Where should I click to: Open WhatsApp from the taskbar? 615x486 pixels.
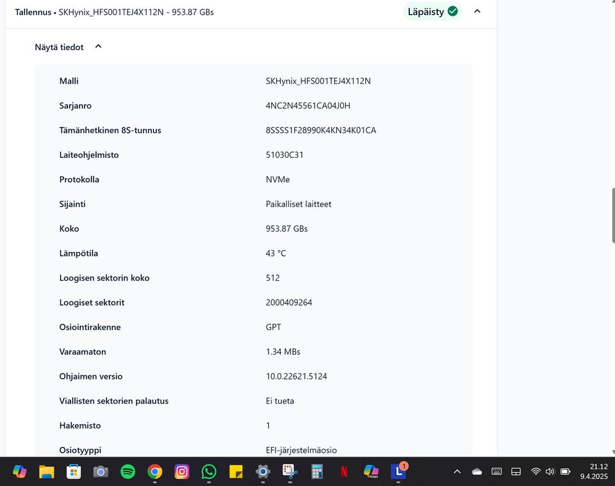tap(209, 471)
